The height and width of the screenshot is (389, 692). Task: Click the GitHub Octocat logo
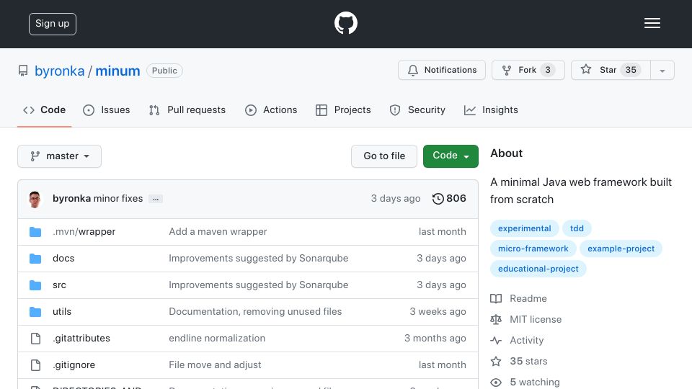coord(345,23)
